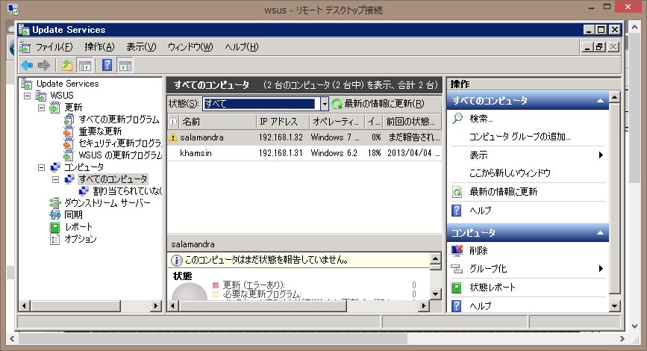Collapse the コンピュータ tree node
The image size is (647, 351).
point(41,167)
